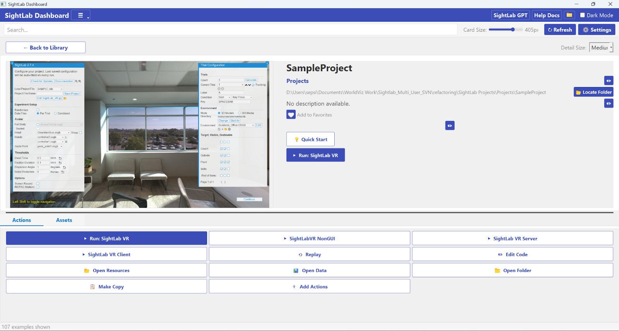Screen dimensions: 619x331
Task: Open Settings with the gear button
Action: pyautogui.click(x=597, y=30)
